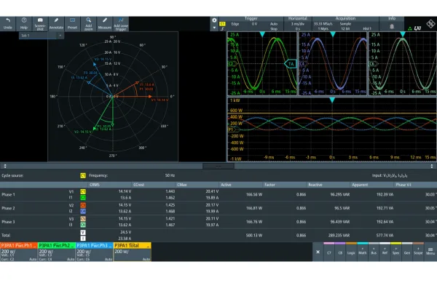437x291 pixels.
Task: Activate the Add zoom tool
Action: pos(88,23)
